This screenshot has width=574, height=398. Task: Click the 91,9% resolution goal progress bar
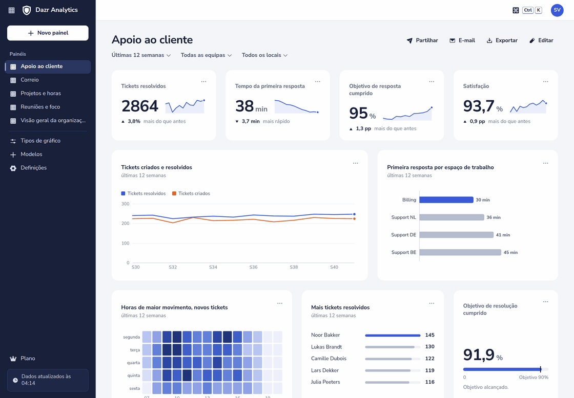tap(505, 369)
